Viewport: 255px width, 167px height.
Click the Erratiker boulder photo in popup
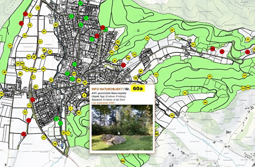[x=122, y=127]
